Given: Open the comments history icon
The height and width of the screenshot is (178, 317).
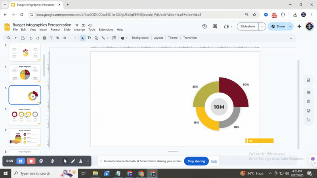Looking at the screenshot, I should click(x=215, y=27).
